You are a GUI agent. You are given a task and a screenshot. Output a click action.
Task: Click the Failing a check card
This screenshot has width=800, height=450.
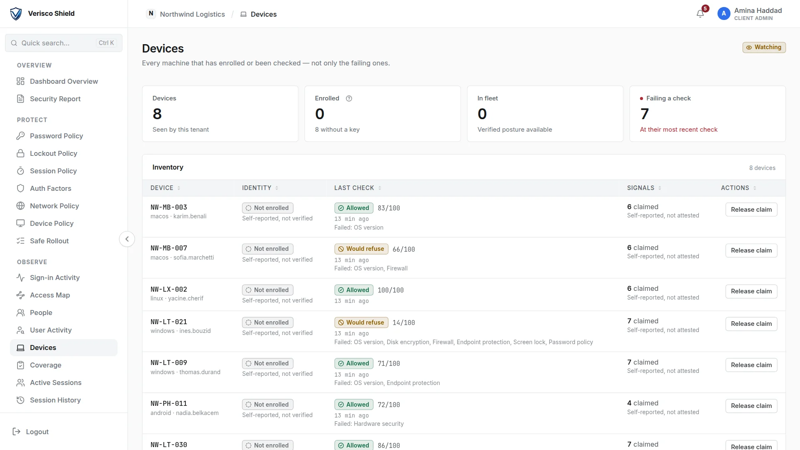(x=707, y=114)
